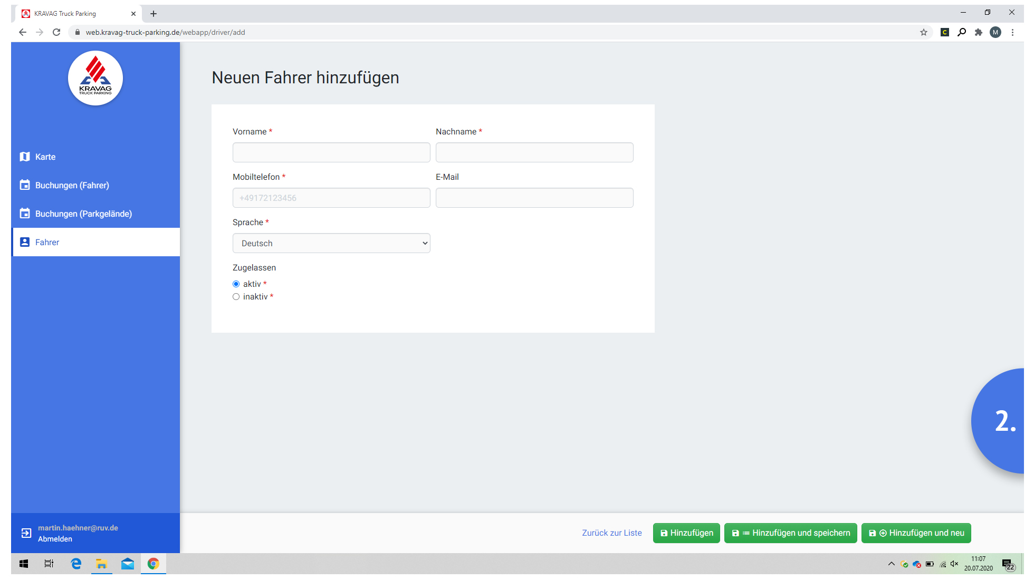Select the aktiv radio button
This screenshot has width=1034, height=580.
click(236, 284)
